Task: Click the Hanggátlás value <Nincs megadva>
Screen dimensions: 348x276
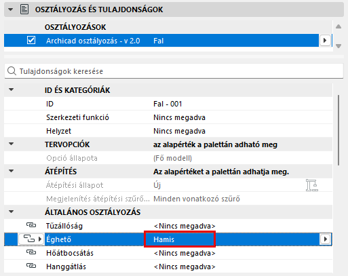Action: point(185,267)
